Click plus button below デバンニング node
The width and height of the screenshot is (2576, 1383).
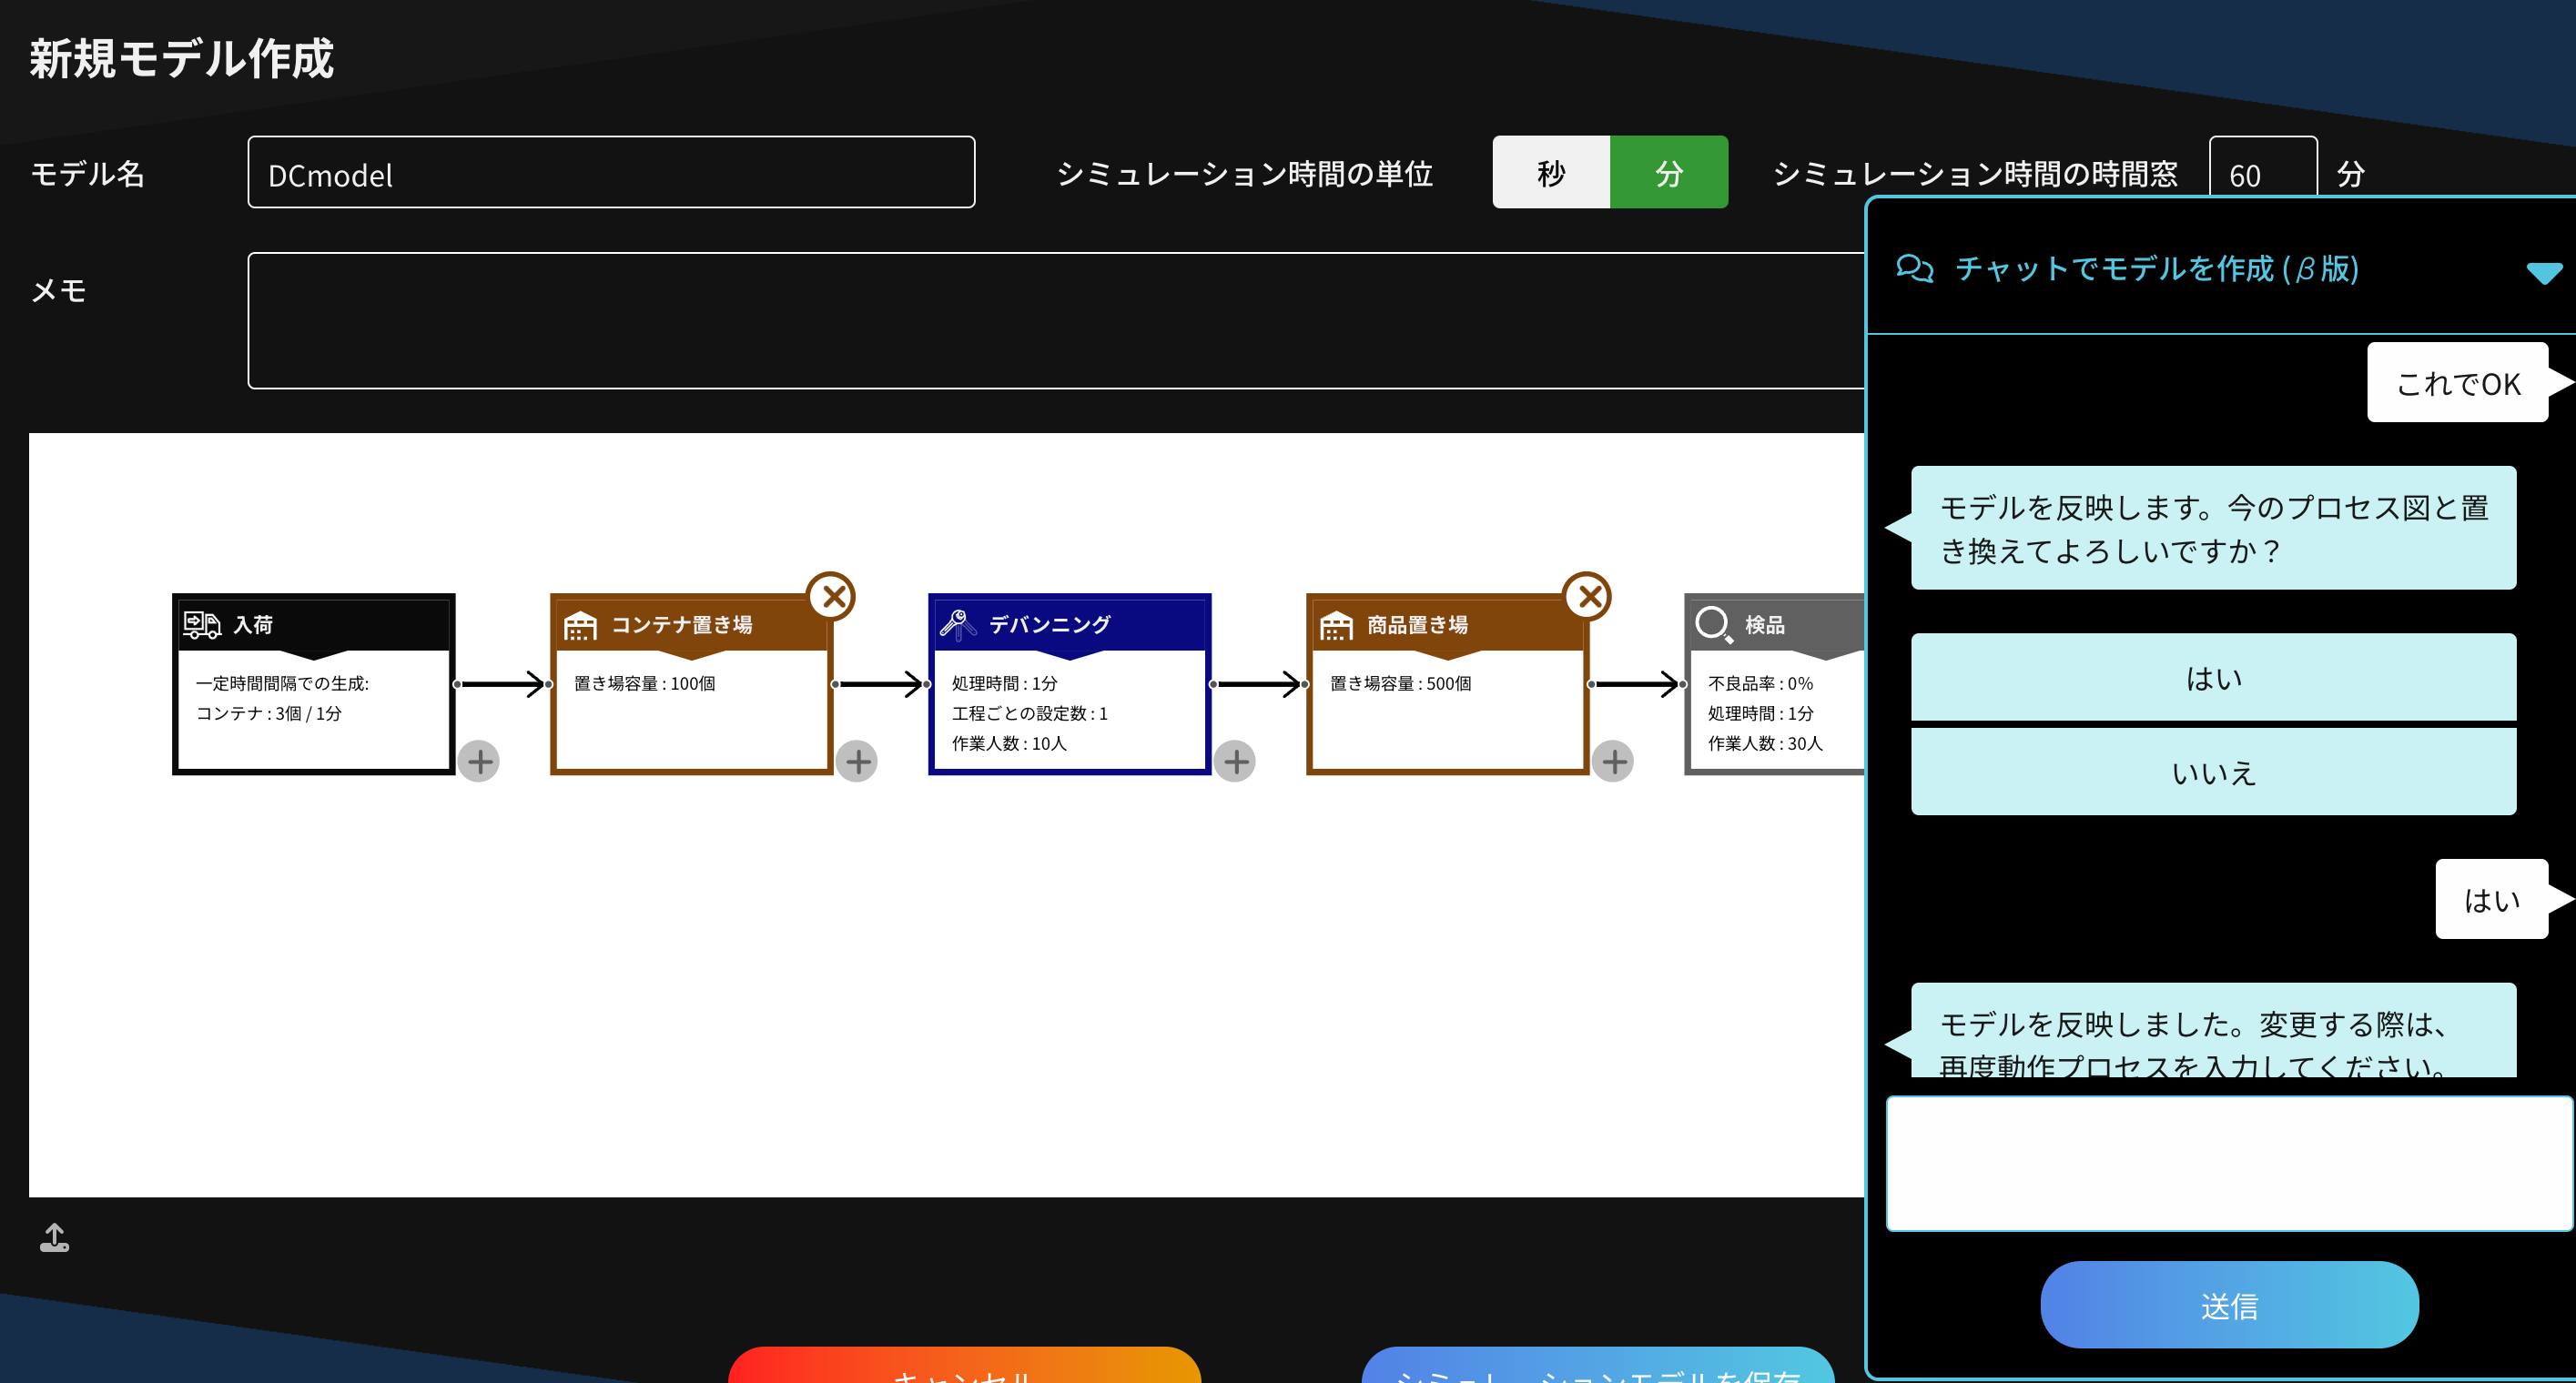[x=1236, y=762]
